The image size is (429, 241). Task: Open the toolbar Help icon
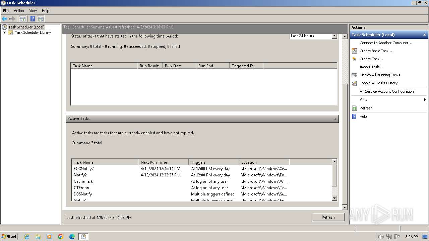33,19
